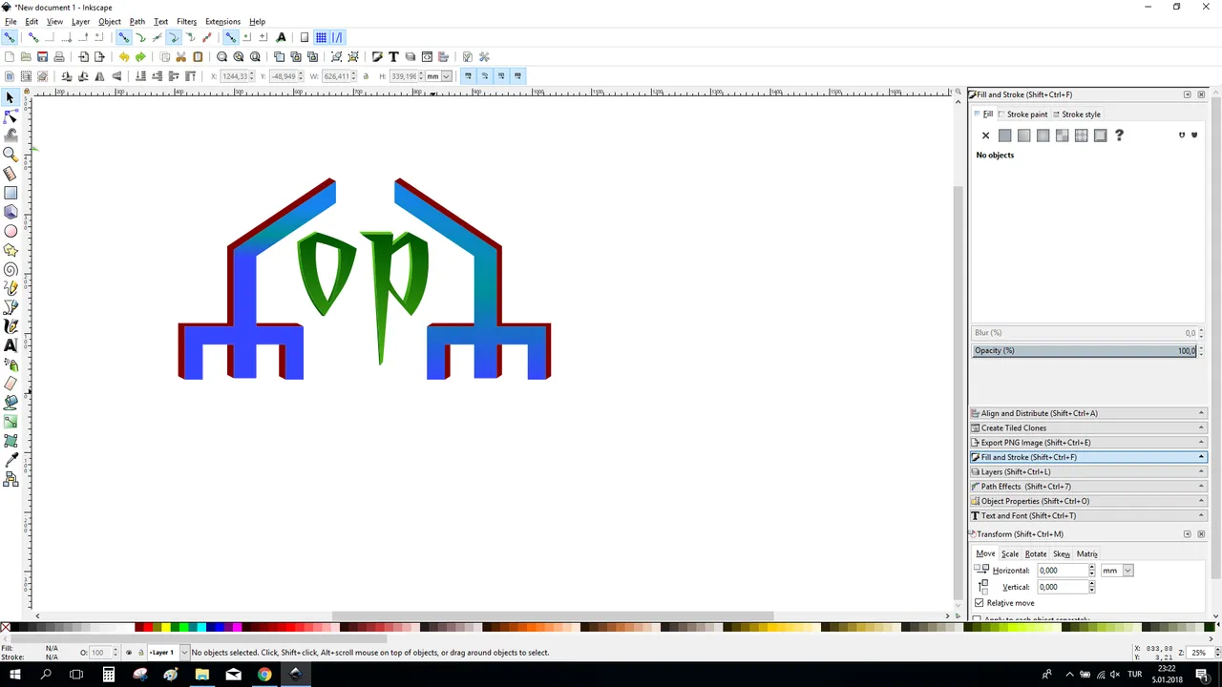Expand the Layers panel
The height and width of the screenshot is (687, 1222).
pyautogui.click(x=1088, y=471)
